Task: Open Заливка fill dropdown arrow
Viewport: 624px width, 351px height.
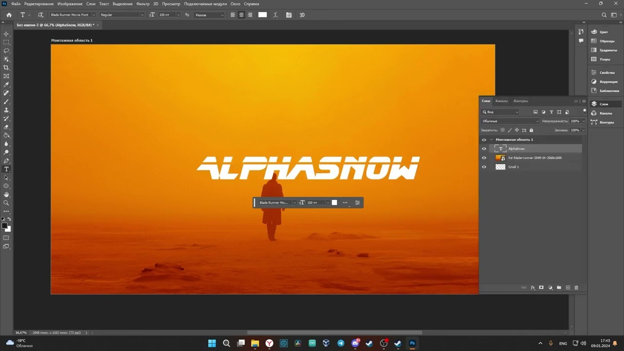Action: point(584,130)
